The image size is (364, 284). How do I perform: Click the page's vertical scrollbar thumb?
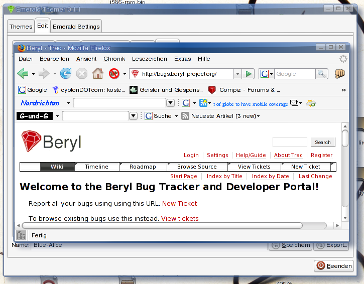coord(345,138)
